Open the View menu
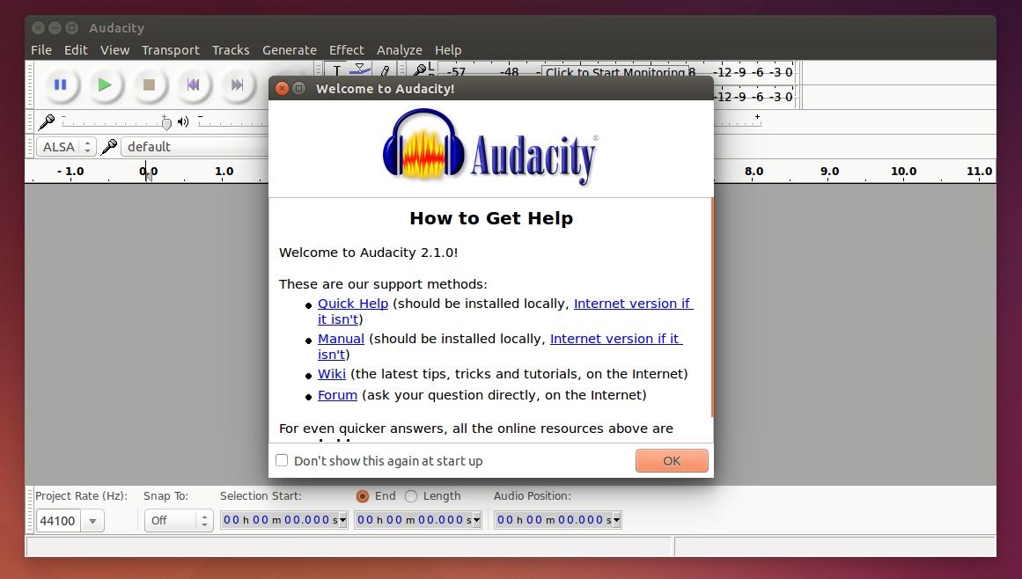The width and height of the screenshot is (1022, 579). coord(114,50)
